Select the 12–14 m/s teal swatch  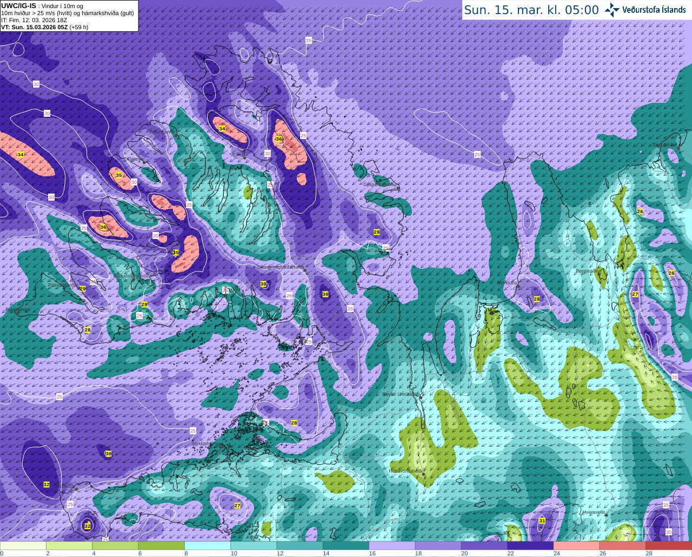coord(300,546)
